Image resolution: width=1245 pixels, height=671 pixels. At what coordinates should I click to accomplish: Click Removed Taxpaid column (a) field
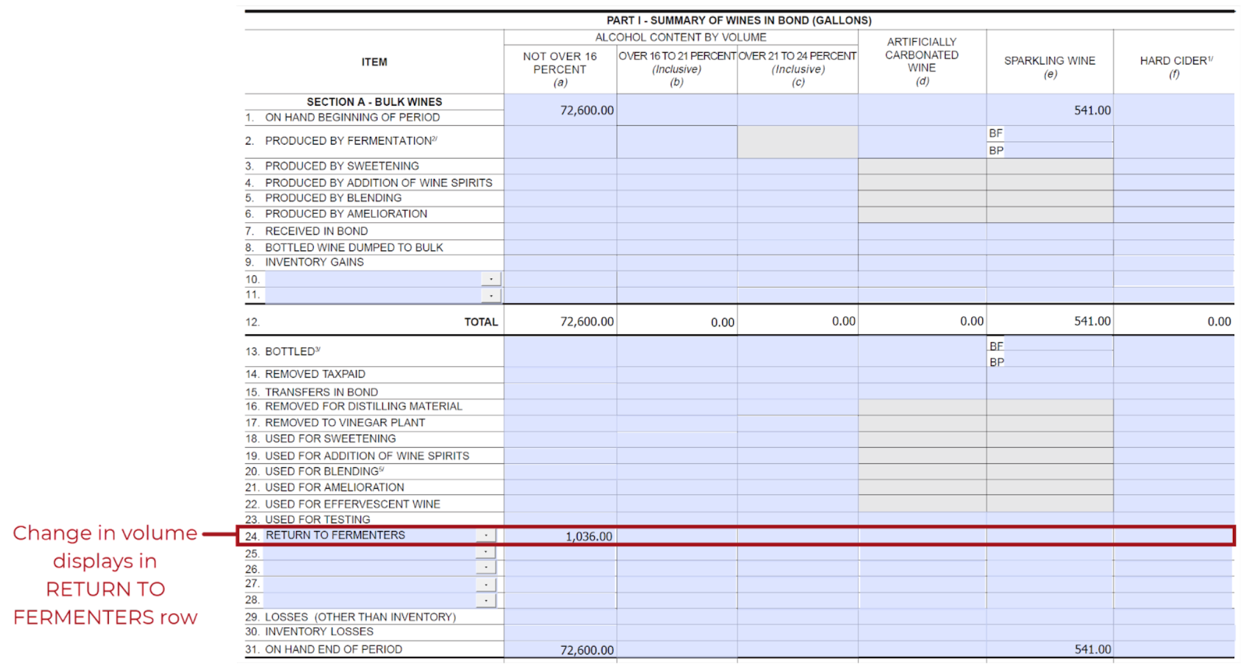pyautogui.click(x=560, y=374)
